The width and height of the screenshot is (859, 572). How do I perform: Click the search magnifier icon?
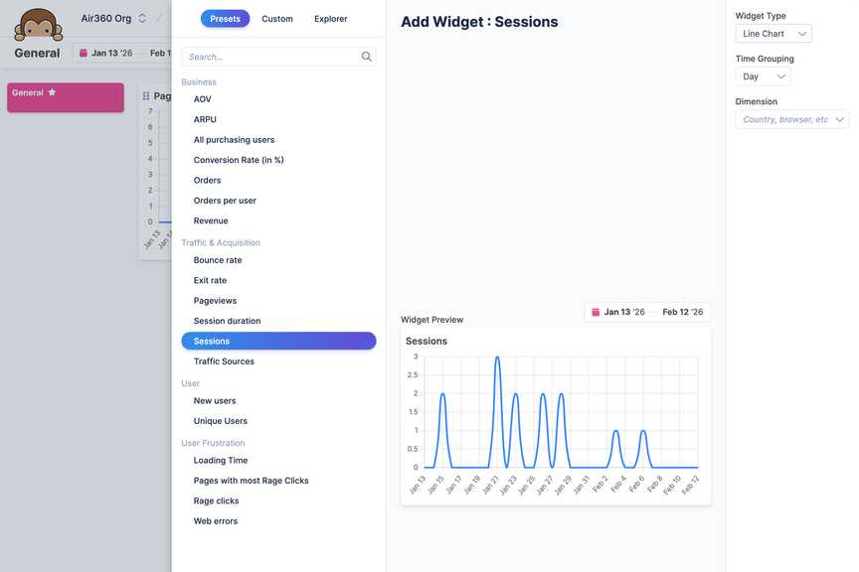(x=367, y=58)
